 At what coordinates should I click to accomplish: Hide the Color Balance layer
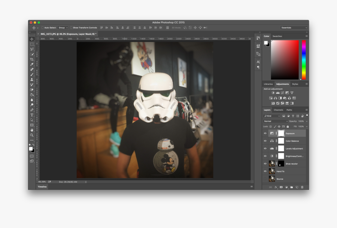[265, 141]
